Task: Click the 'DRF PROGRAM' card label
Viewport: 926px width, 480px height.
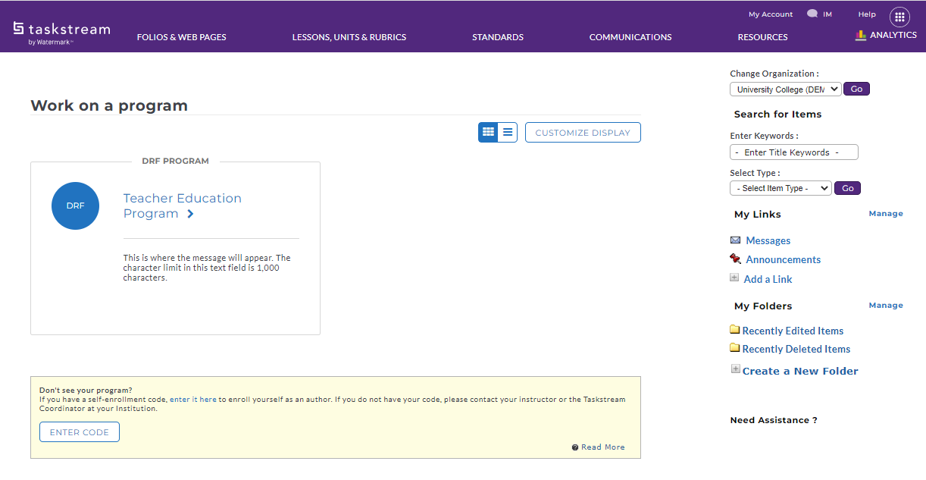Action: [x=175, y=161]
